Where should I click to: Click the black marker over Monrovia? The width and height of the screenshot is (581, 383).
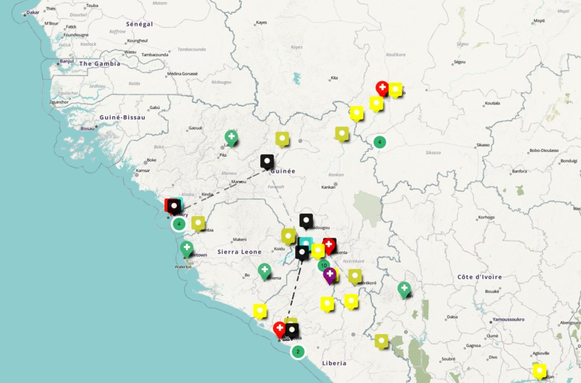[x=292, y=331]
